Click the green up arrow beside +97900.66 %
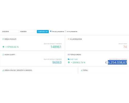This screenshot has width=129, height=103. pos(3,47)
